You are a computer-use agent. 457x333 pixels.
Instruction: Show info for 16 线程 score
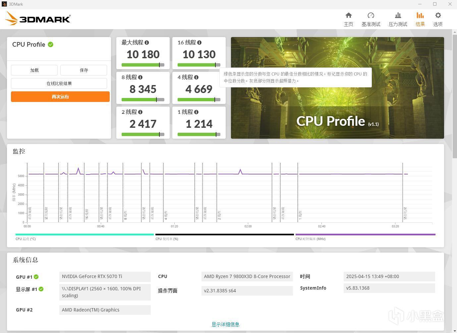(x=199, y=42)
